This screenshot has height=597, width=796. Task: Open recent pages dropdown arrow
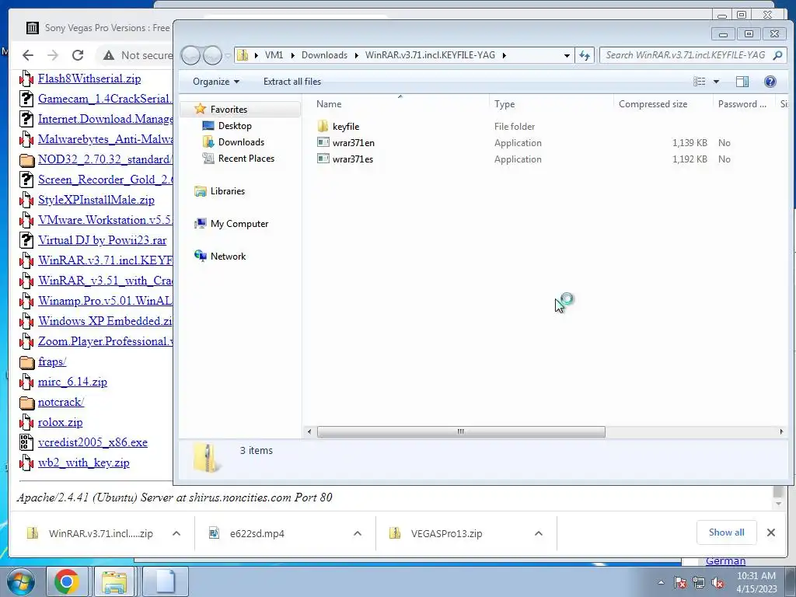(x=228, y=55)
